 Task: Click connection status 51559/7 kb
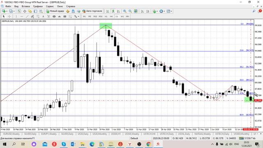(247, 138)
